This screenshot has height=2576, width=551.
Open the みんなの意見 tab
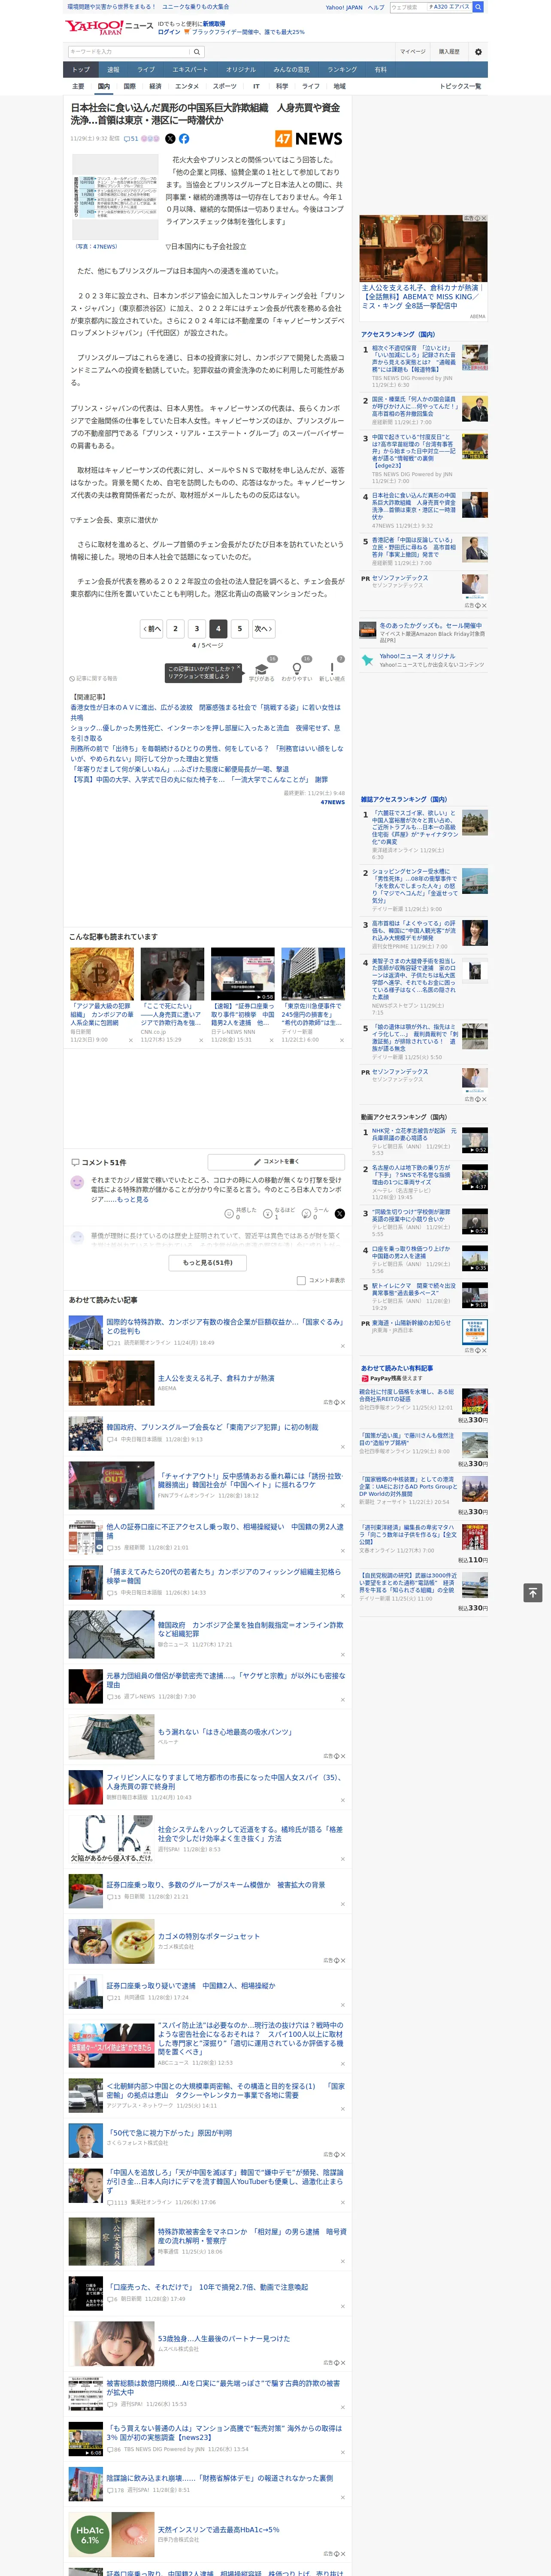click(292, 70)
